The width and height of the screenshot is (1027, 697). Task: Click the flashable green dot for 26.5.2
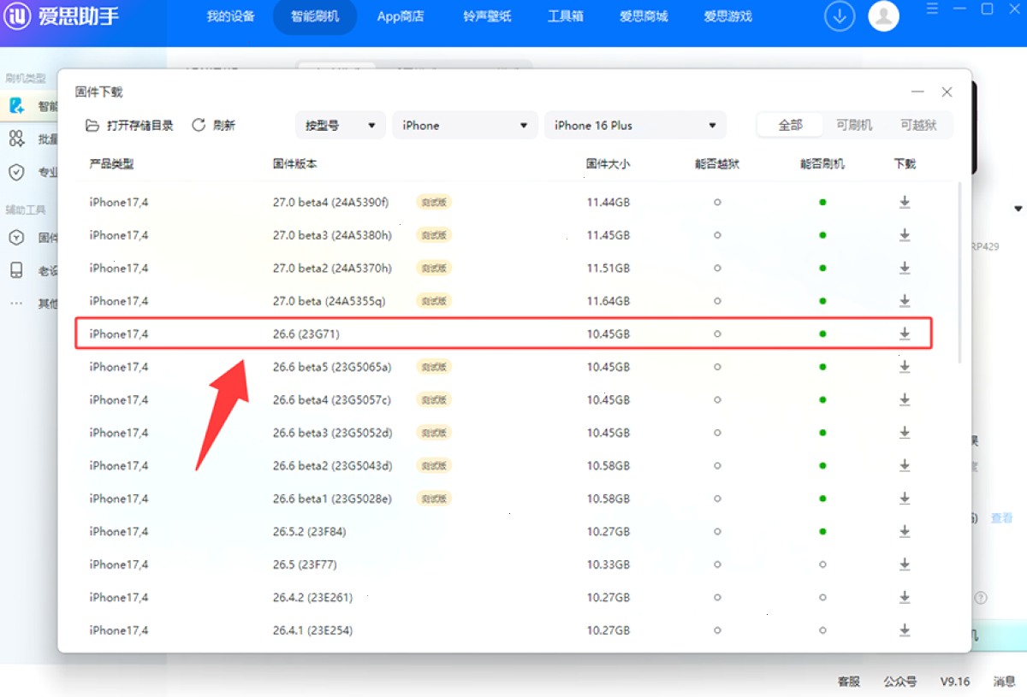click(822, 532)
